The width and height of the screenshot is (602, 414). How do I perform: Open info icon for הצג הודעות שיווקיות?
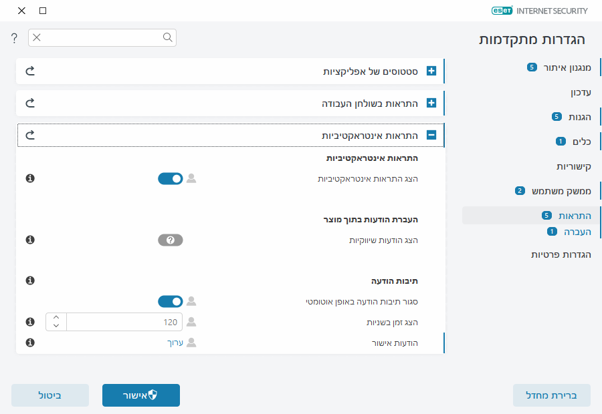[x=30, y=240]
